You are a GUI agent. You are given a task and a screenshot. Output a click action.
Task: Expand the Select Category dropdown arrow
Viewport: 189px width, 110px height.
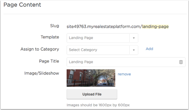coord(134,50)
